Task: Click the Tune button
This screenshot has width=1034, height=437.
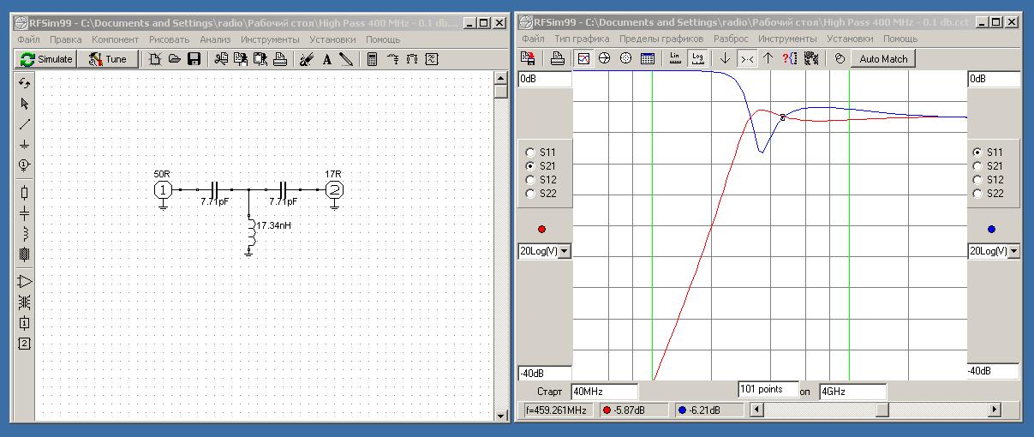Action: click(x=108, y=59)
